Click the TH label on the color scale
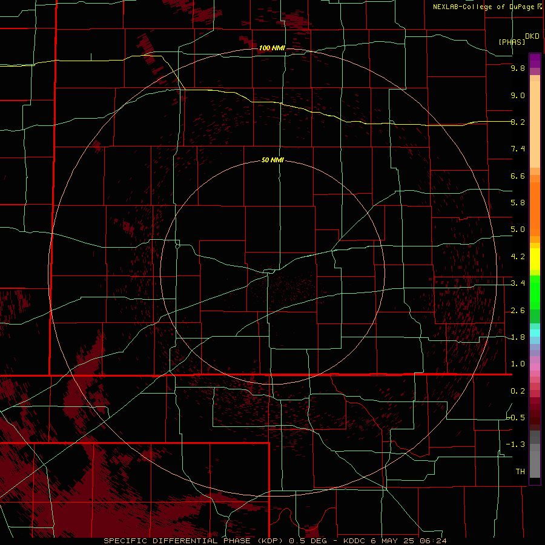Image resolution: width=545 pixels, height=545 pixels. [x=520, y=472]
